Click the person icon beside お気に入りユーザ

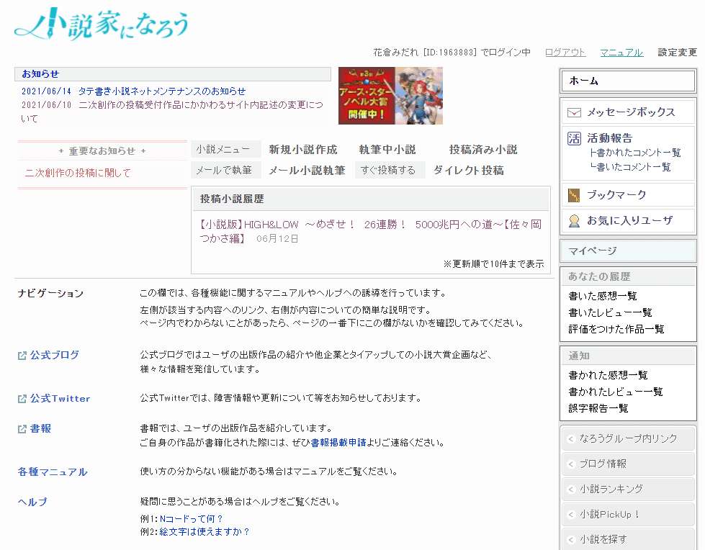(573, 220)
